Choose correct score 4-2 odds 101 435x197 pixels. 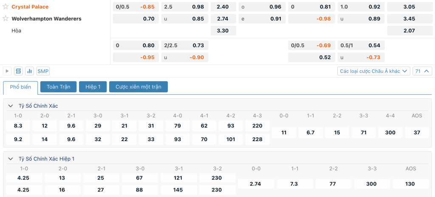(x=231, y=139)
